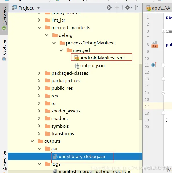
Task: Expand the public_res folder
Action: [39, 88]
